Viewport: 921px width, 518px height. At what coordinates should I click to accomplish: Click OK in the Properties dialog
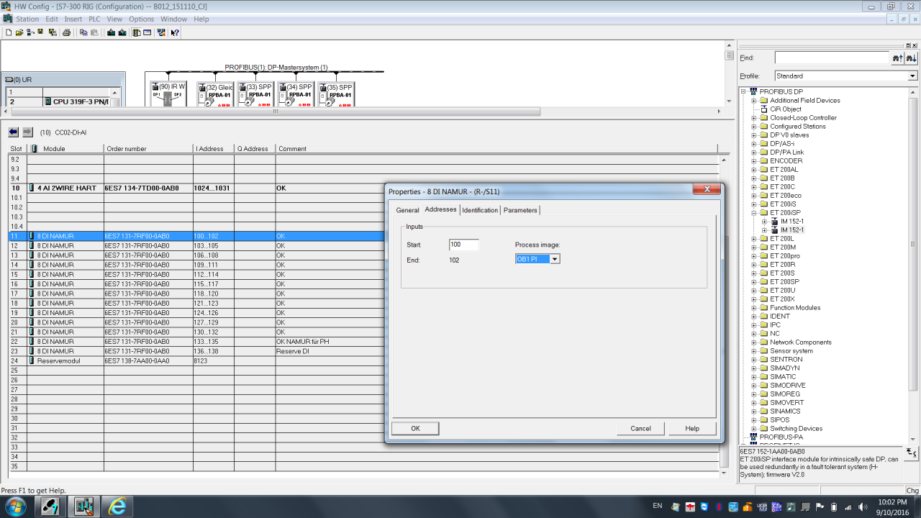coord(415,428)
